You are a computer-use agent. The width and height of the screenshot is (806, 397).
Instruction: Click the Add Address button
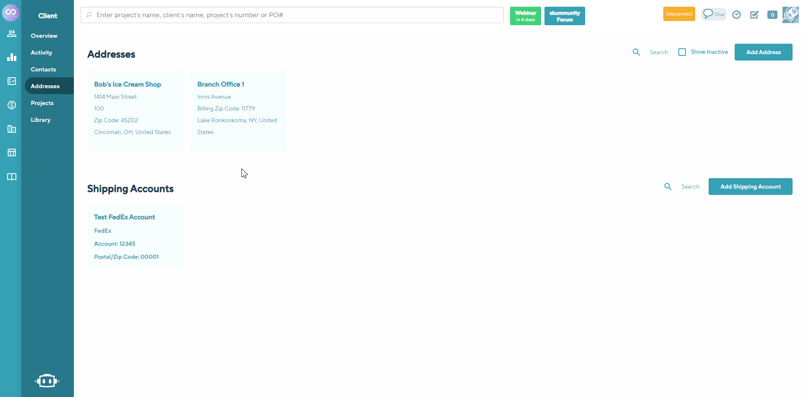763,52
